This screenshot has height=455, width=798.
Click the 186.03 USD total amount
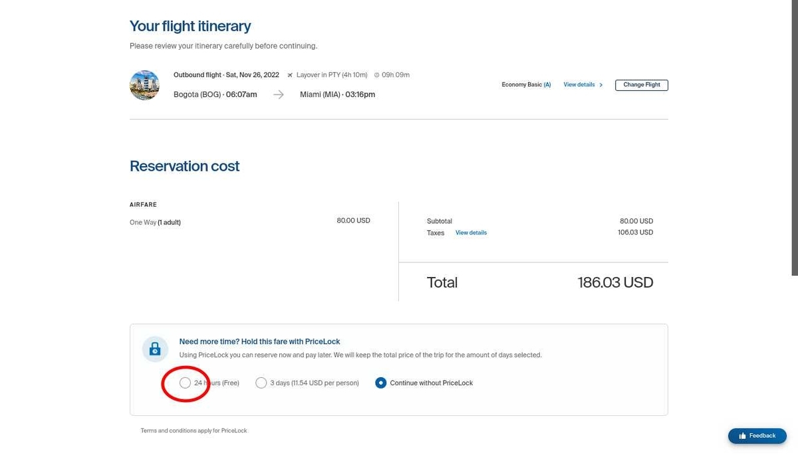tap(615, 282)
